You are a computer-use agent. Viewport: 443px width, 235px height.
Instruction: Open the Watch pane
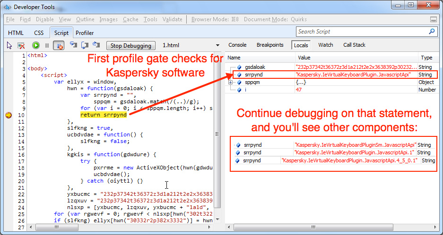click(x=325, y=45)
